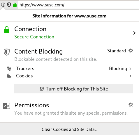Click the Trackers footprints icon
This screenshot has height=135, width=139.
coord(9,69)
